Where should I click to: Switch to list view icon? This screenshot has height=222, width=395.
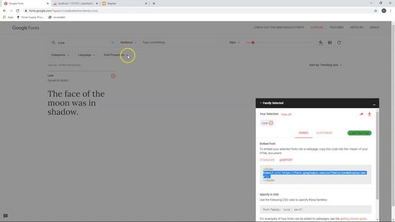click(x=330, y=43)
